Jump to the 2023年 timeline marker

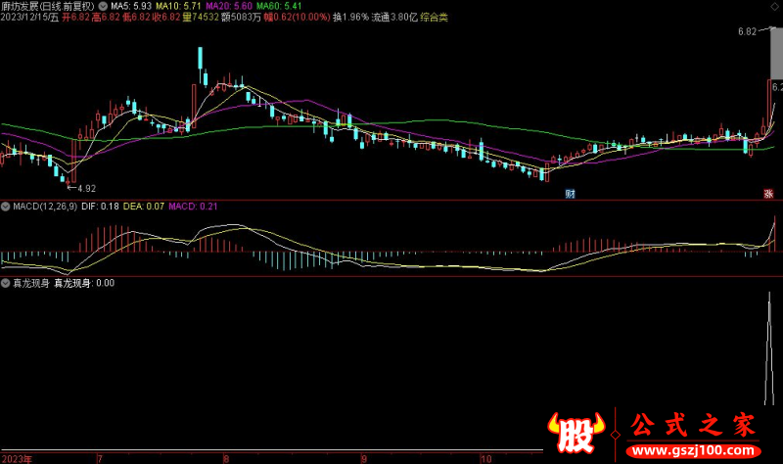(18, 457)
